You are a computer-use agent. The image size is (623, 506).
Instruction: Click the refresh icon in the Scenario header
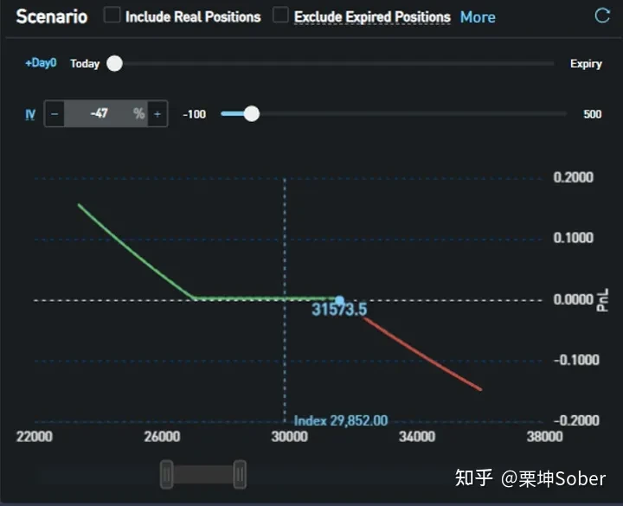point(602,16)
